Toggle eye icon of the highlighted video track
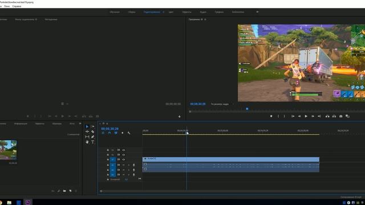This screenshot has width=365, height=205. (x=124, y=159)
